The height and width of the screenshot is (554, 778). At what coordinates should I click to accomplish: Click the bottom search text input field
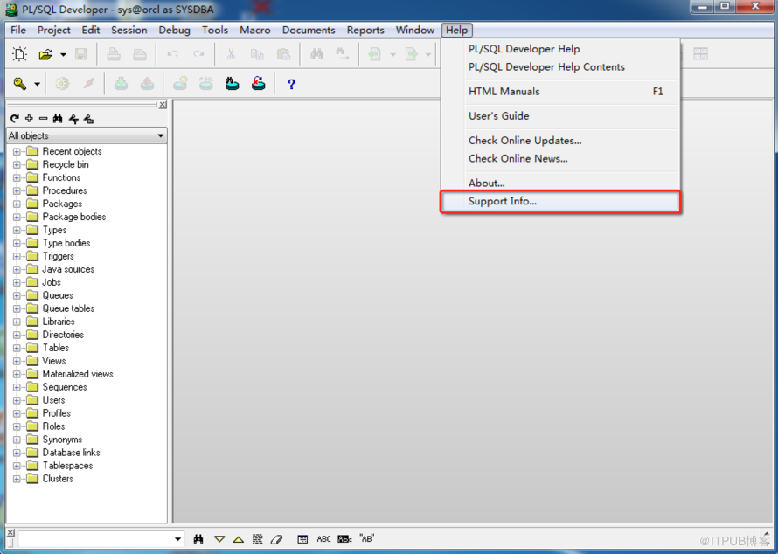tap(96, 538)
